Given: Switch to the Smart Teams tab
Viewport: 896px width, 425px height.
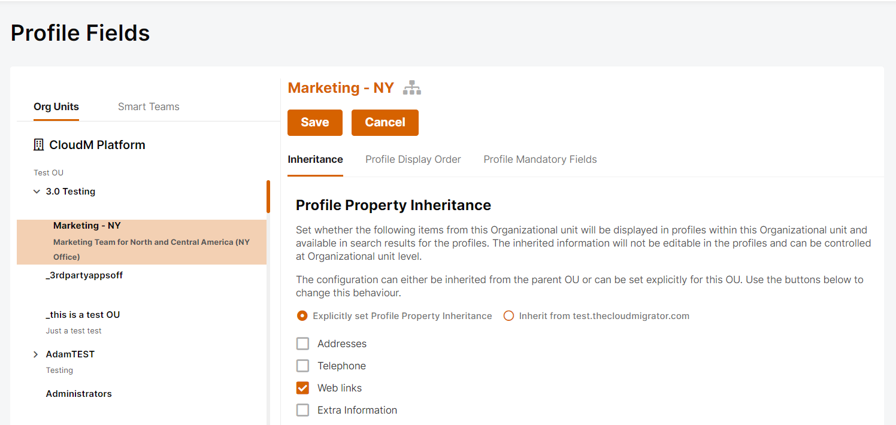Looking at the screenshot, I should point(149,107).
